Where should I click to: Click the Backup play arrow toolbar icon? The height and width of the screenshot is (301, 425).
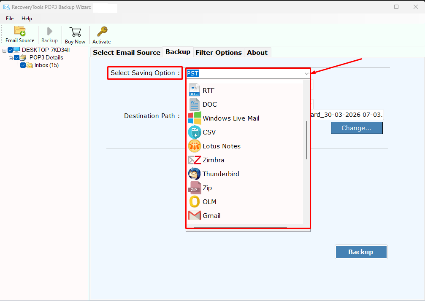[x=50, y=31]
